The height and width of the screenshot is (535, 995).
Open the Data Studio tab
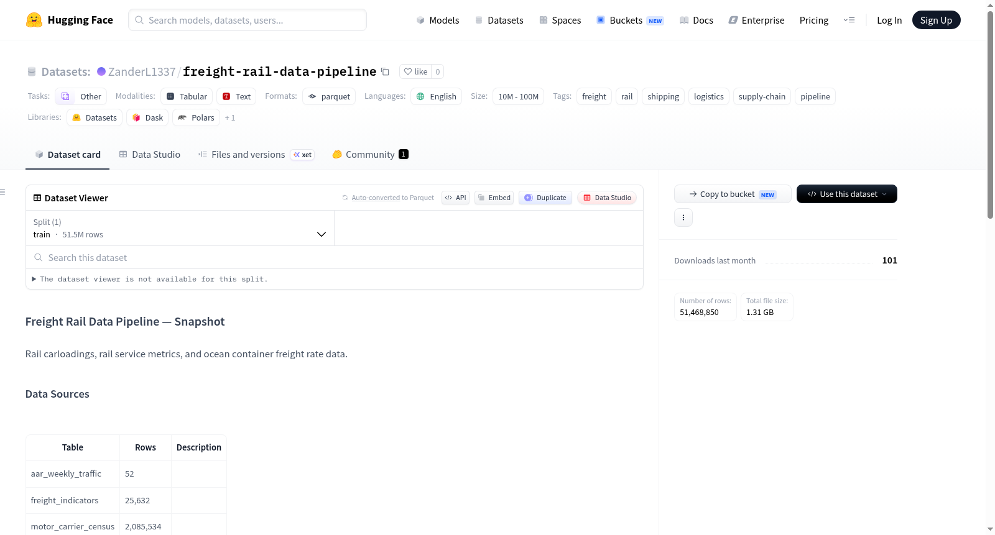coord(150,154)
